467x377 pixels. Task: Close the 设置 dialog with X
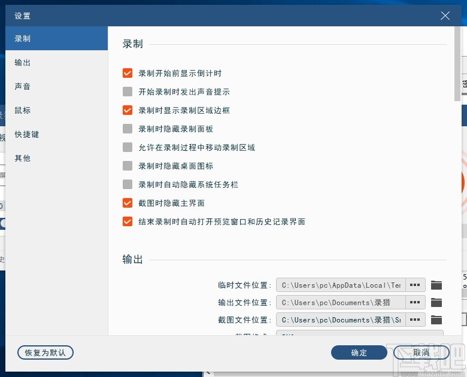pos(445,16)
